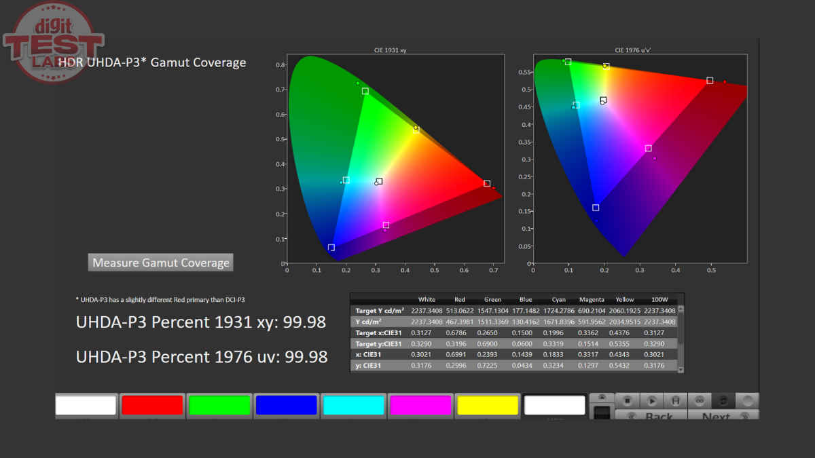
Task: Click the Measure Gamut Coverage button
Action: [x=161, y=263]
